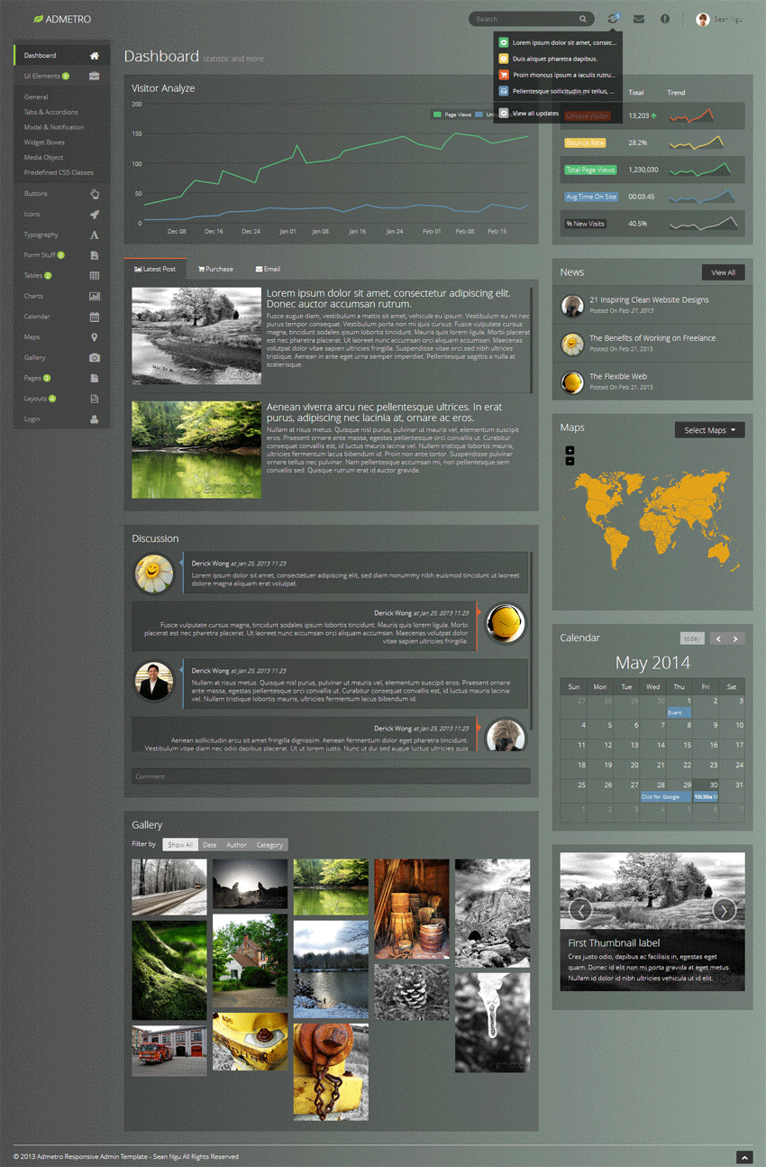Open the Select Maps dropdown
Image resolution: width=766 pixels, height=1167 pixels.
pyautogui.click(x=709, y=430)
